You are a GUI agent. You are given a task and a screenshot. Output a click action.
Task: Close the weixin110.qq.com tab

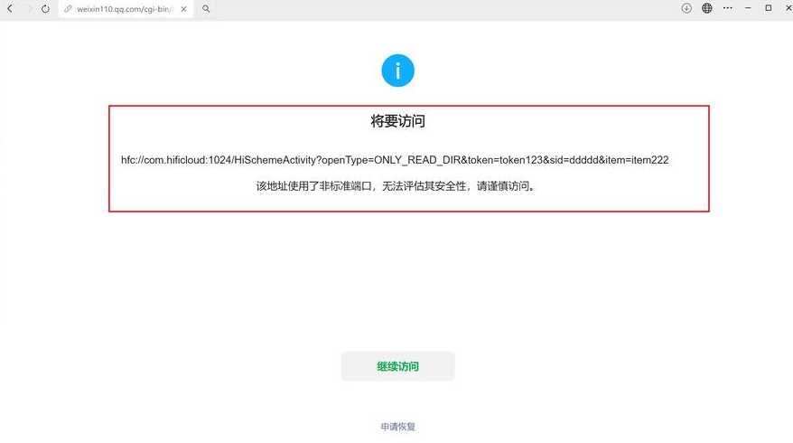coord(183,9)
